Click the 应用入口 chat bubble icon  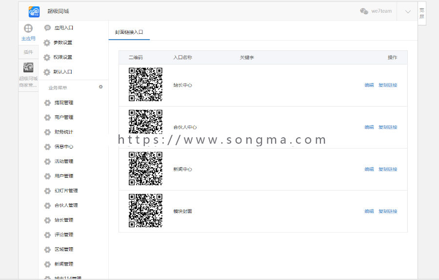pos(47,28)
